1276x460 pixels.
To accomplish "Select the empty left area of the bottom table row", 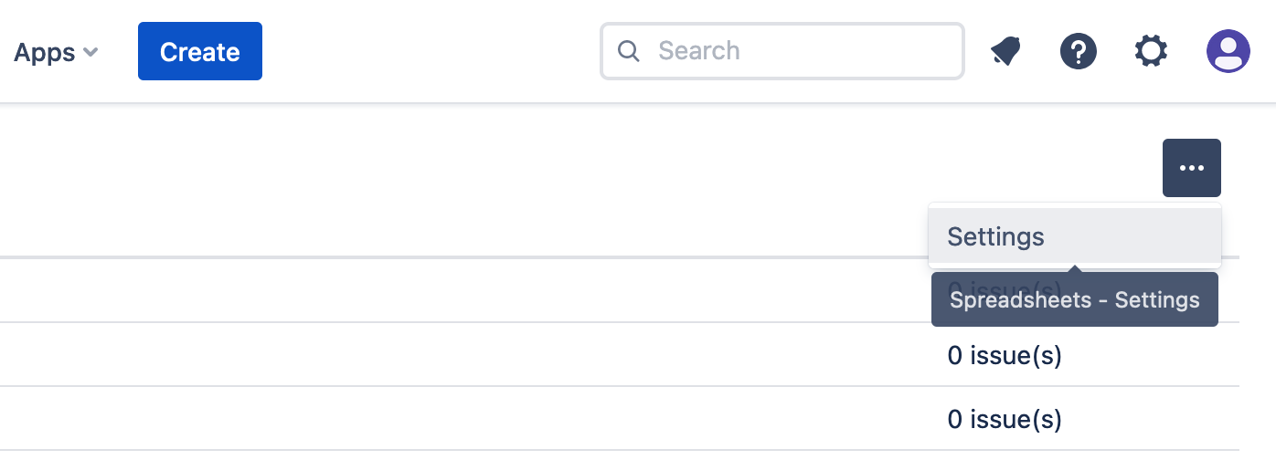I will tap(366, 419).
